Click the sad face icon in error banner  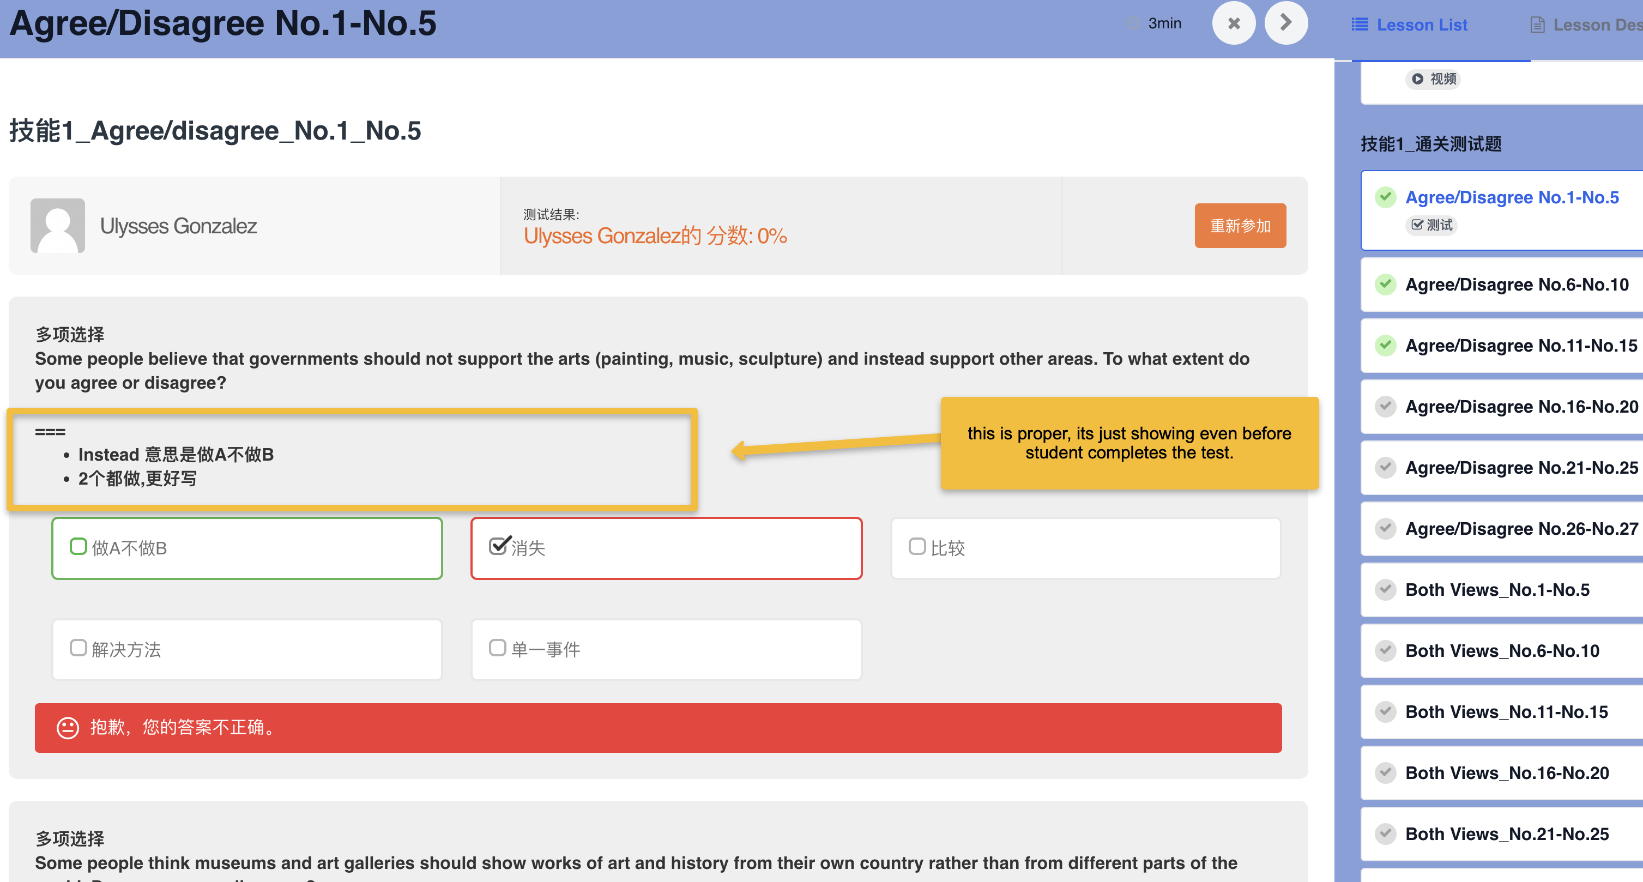pyautogui.click(x=68, y=728)
